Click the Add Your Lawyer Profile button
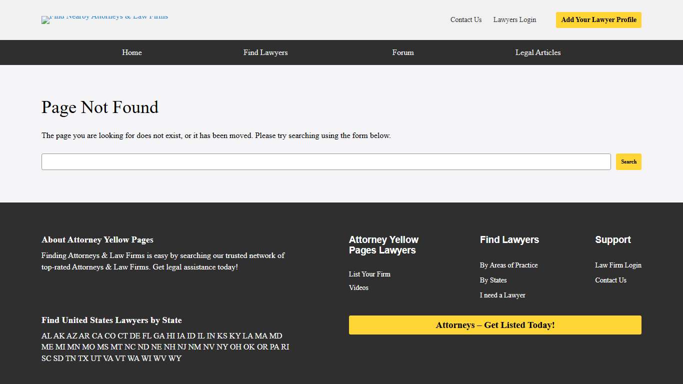 [x=598, y=20]
